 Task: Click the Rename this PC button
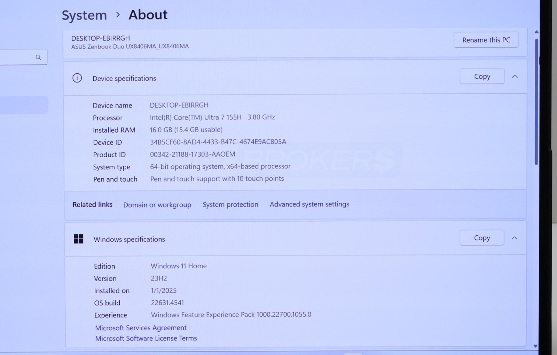coord(486,40)
